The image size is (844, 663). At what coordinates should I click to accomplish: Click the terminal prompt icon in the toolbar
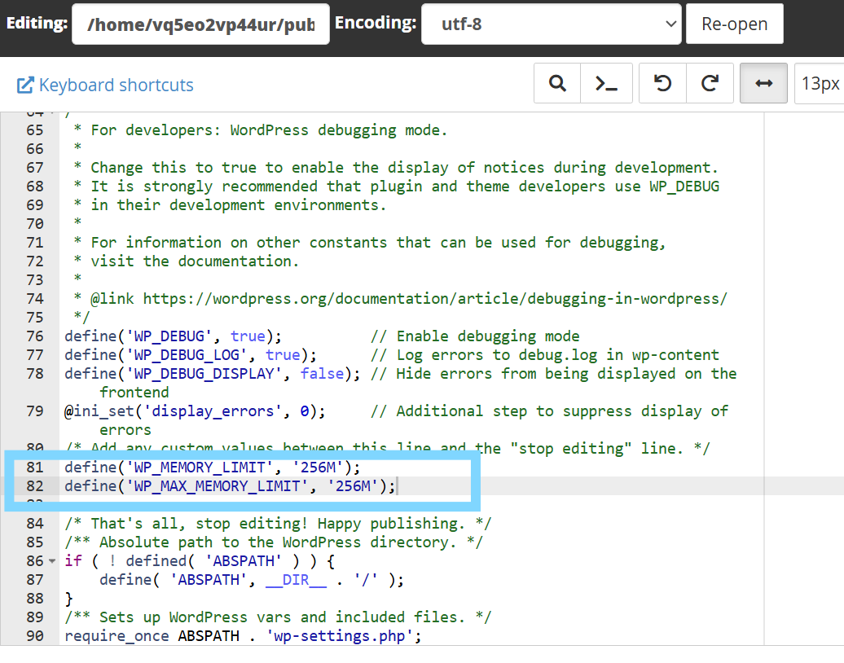(x=606, y=84)
